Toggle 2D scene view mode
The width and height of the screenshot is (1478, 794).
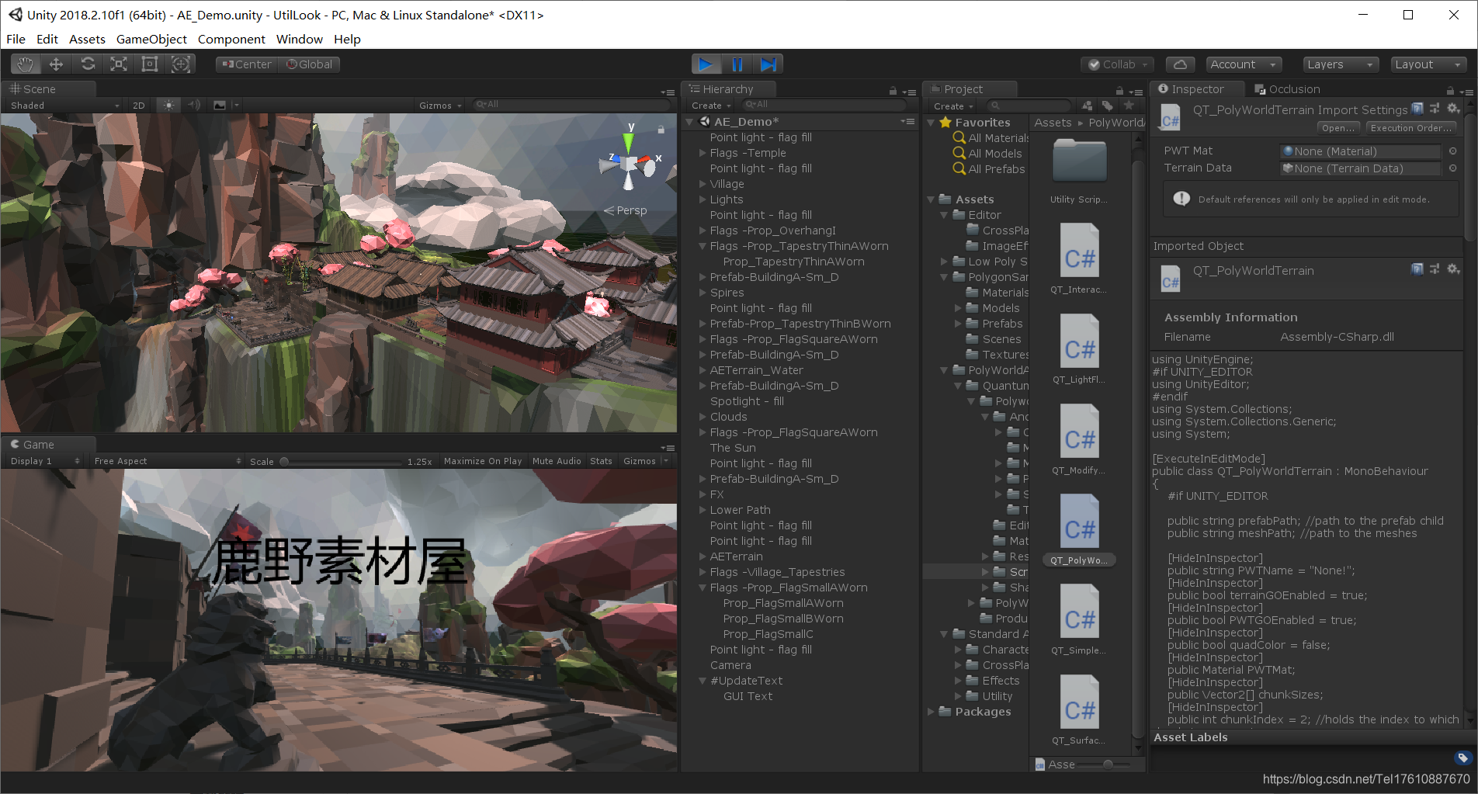pos(139,106)
